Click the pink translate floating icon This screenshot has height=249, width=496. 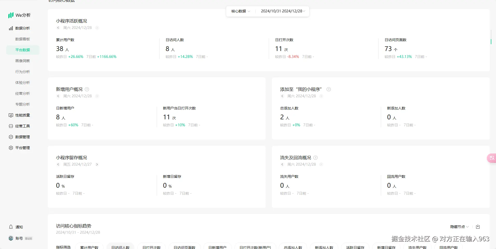pos(492,158)
